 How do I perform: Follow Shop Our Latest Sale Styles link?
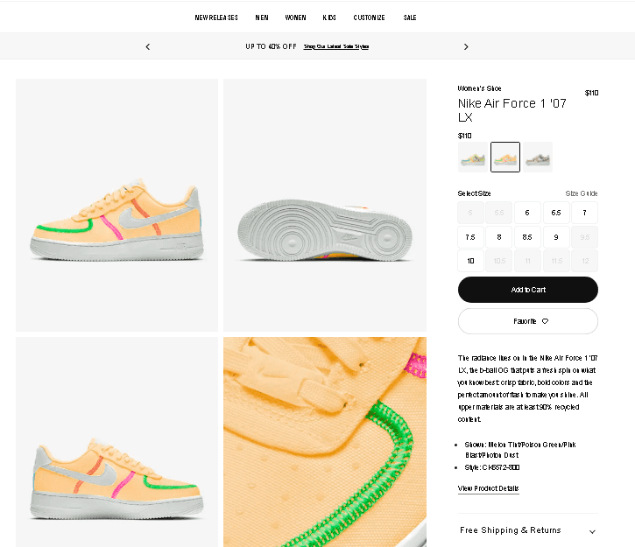(x=336, y=46)
